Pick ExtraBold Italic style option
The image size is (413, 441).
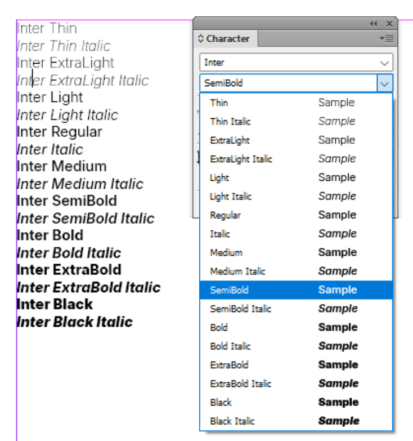(296, 384)
